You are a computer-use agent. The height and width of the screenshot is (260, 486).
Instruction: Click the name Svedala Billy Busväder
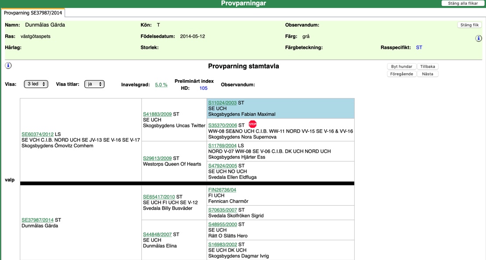[168, 208]
